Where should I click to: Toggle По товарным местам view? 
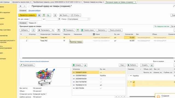[162, 26]
